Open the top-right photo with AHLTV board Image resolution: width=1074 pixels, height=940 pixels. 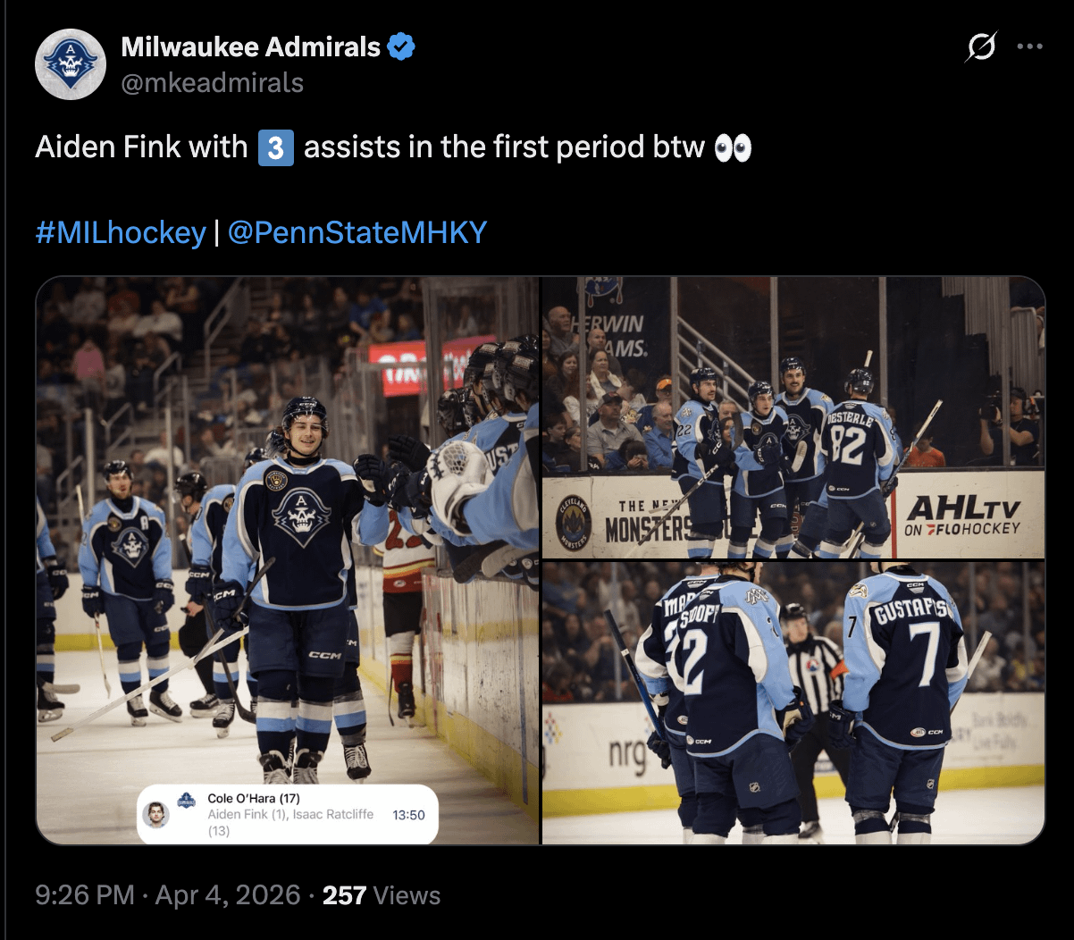pyautogui.click(x=793, y=417)
